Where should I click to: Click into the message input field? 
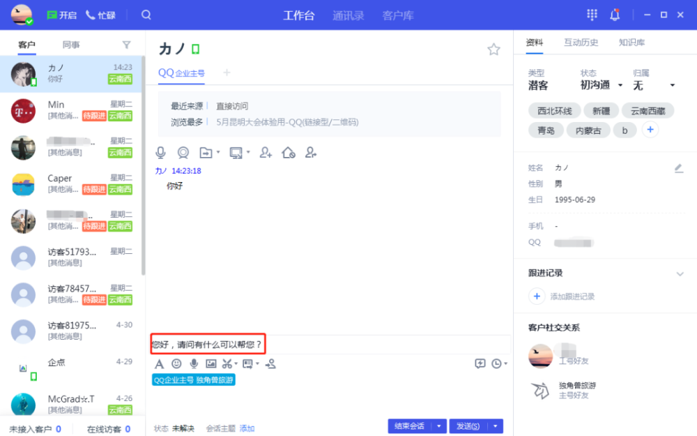pos(329,345)
